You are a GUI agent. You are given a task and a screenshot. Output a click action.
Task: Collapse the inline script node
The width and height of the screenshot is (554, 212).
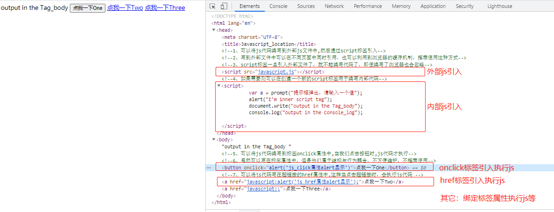point(219,86)
